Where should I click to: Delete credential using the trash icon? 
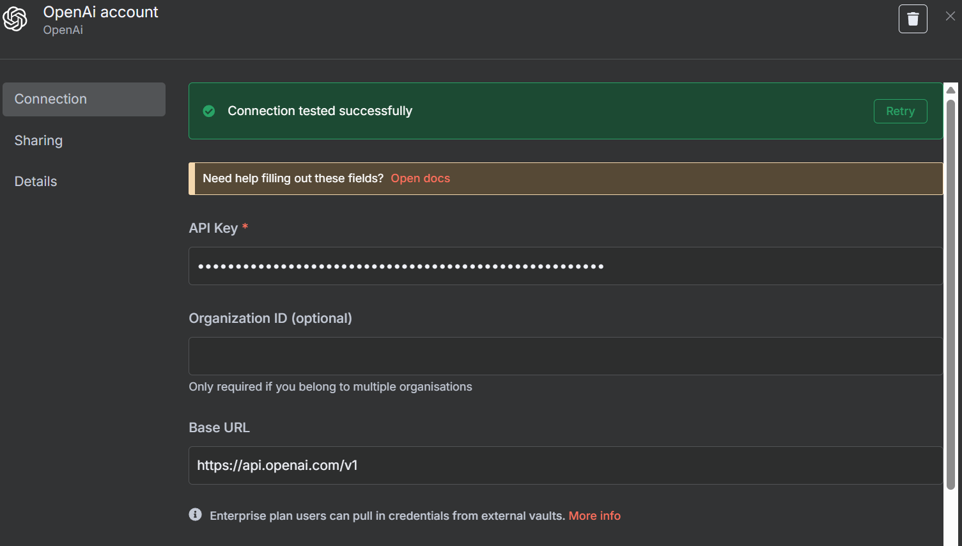click(913, 19)
